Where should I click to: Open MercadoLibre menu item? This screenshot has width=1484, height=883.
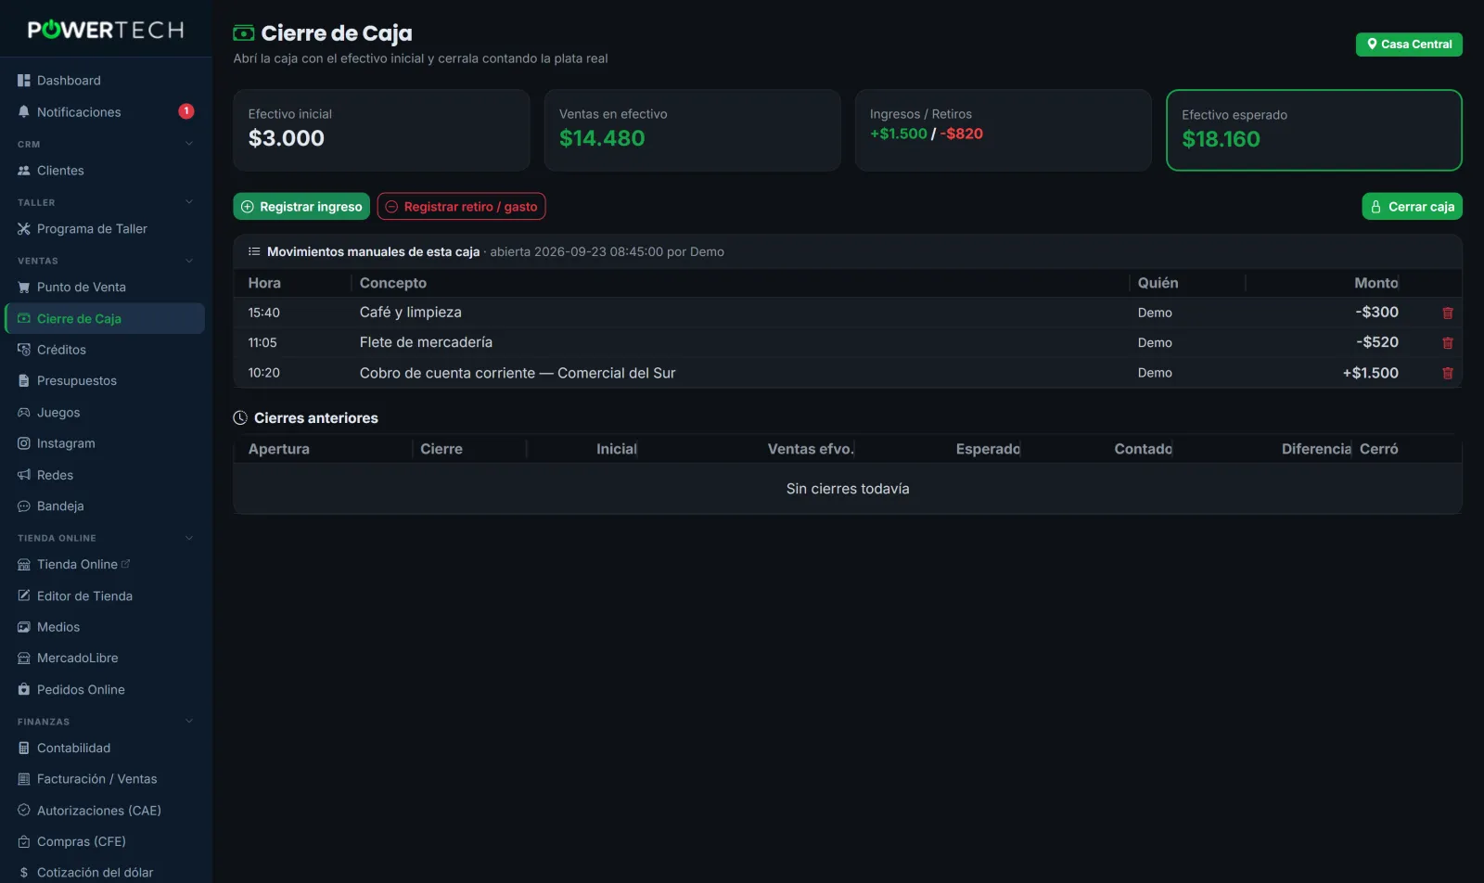point(105,659)
